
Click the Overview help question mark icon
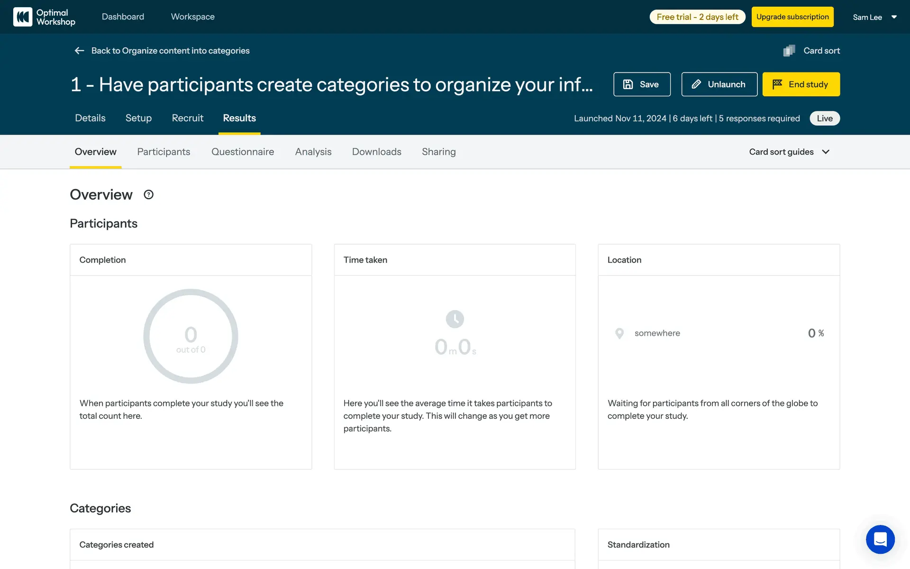148,195
